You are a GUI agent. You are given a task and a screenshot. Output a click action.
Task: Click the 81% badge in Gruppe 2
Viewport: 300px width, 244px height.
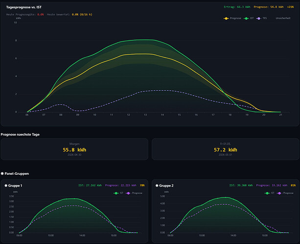(293, 185)
